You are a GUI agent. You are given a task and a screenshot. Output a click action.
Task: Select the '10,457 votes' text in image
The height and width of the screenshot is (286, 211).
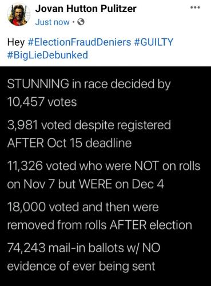point(42,102)
